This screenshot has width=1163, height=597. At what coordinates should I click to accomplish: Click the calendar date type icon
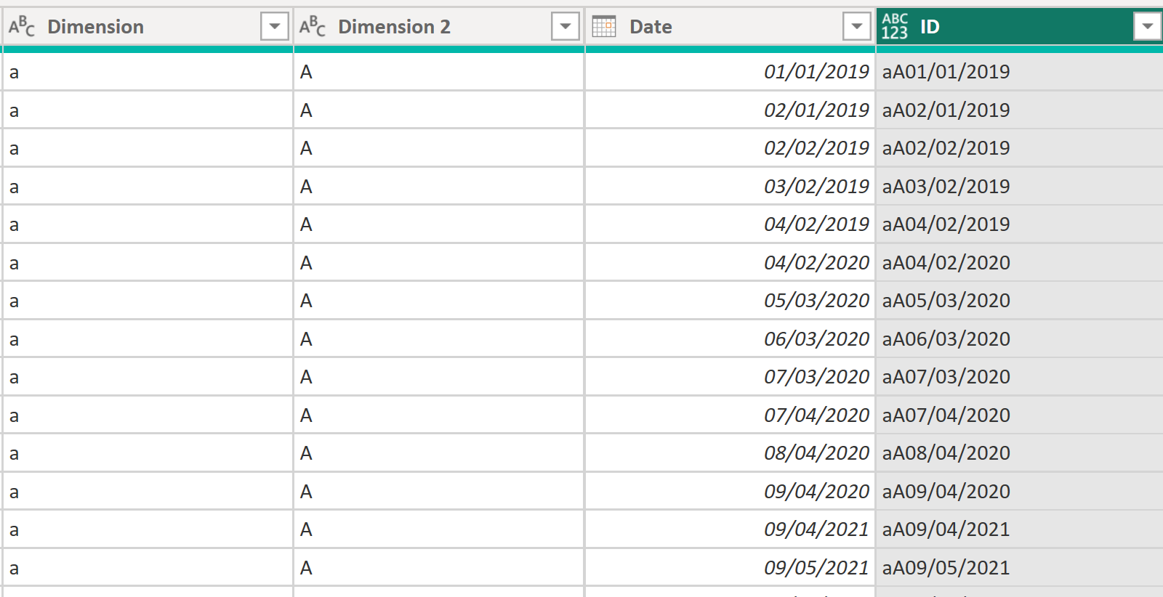click(604, 27)
